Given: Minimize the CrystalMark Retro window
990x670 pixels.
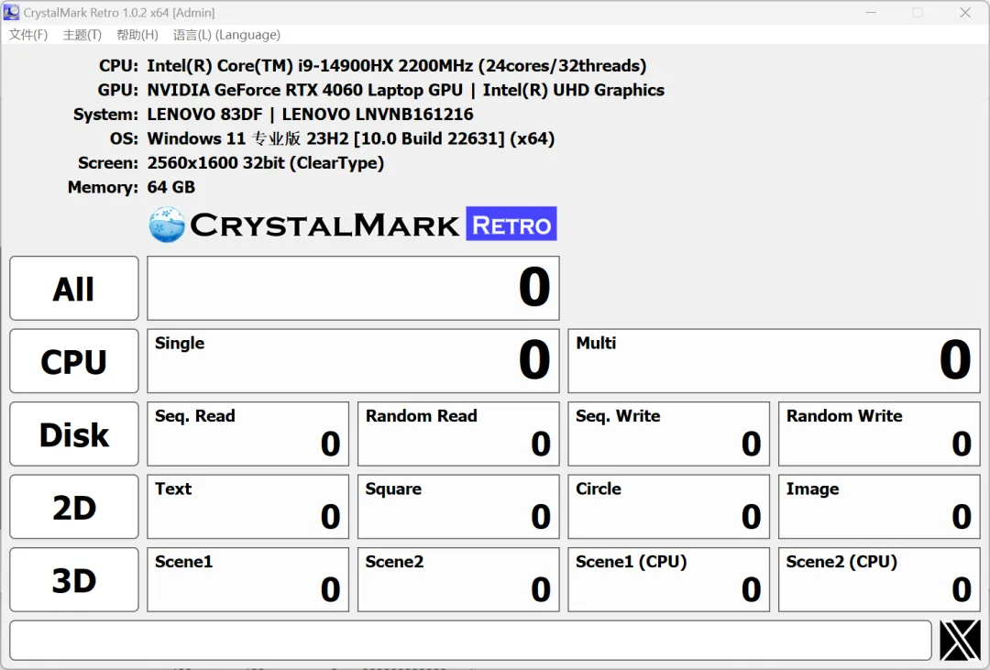Looking at the screenshot, I should tap(872, 13).
